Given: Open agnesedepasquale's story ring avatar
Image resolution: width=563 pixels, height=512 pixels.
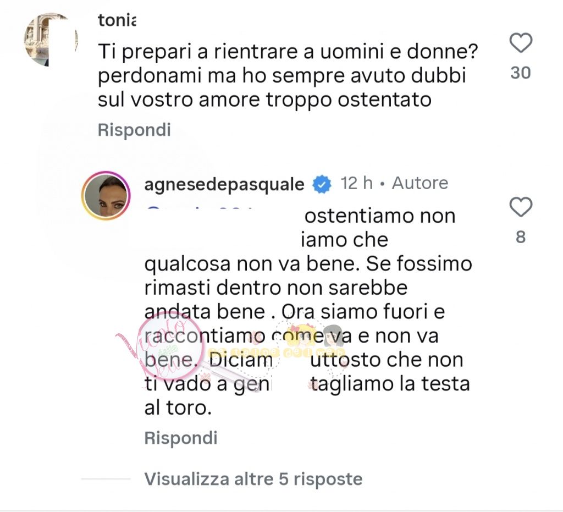Looking at the screenshot, I should point(106,196).
